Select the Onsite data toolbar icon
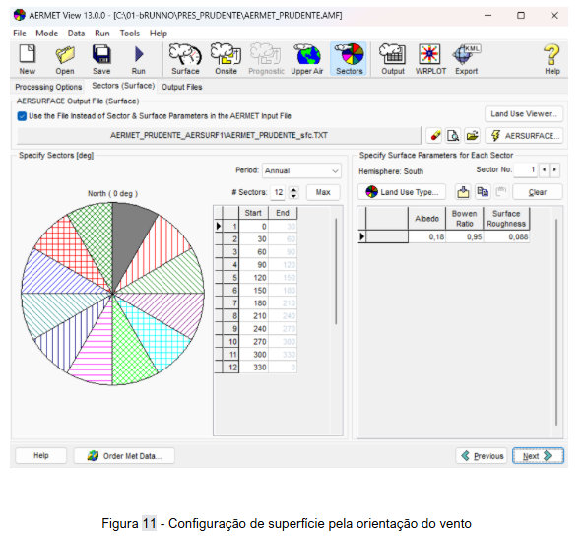584x537 pixels. [x=226, y=59]
